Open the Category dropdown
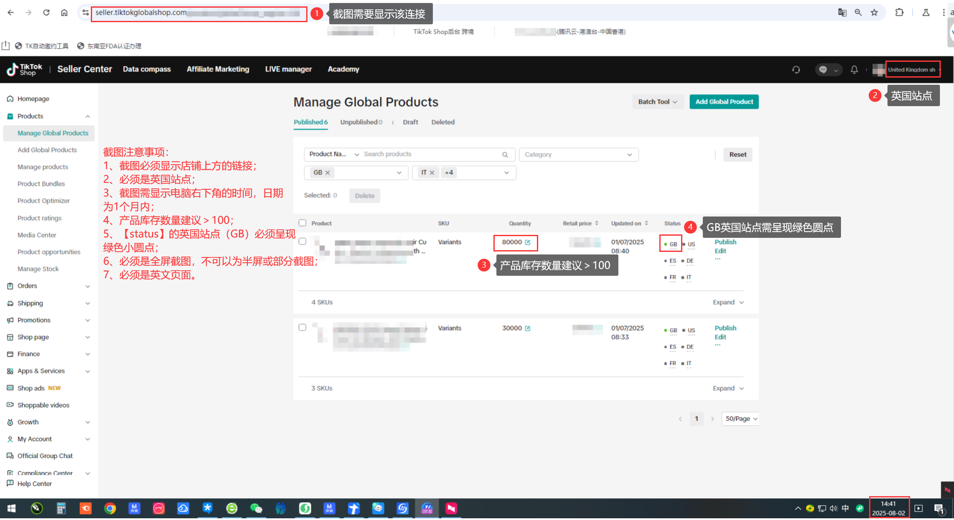This screenshot has width=954, height=520. click(578, 155)
